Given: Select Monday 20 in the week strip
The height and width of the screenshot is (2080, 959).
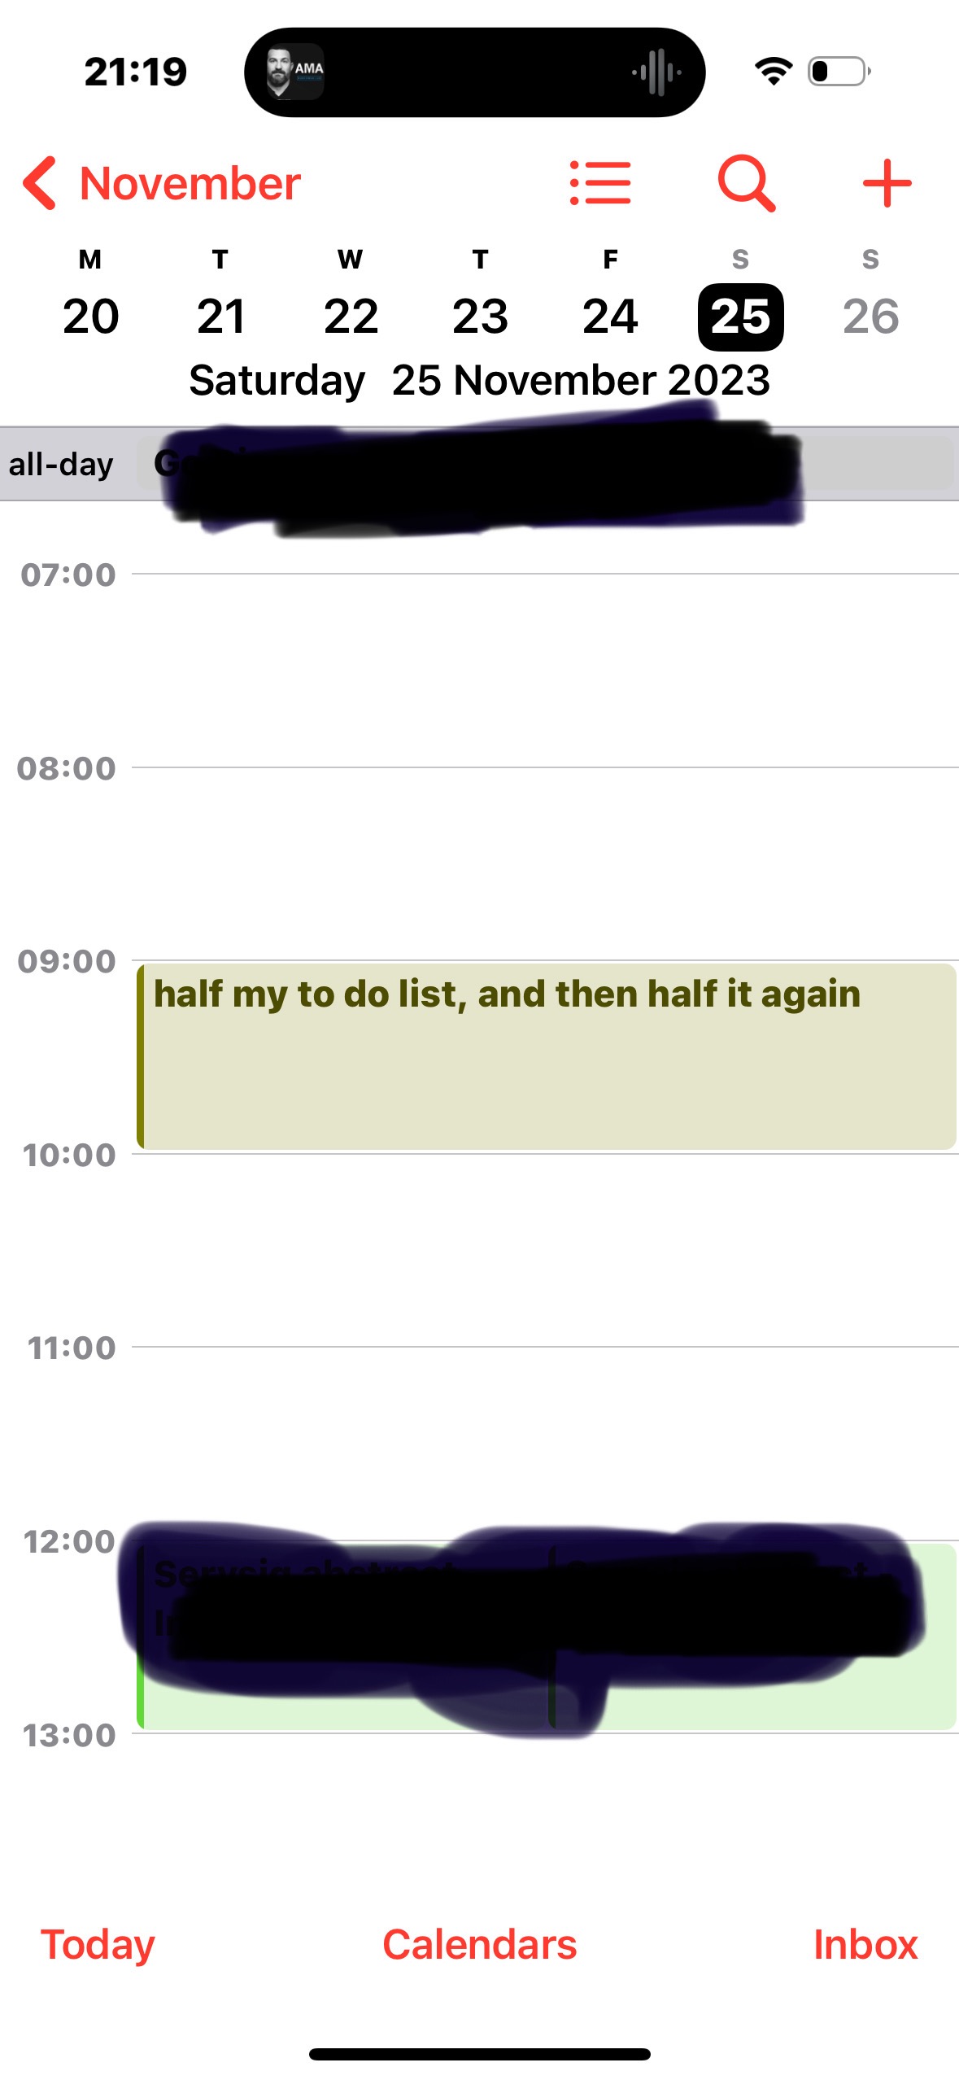Looking at the screenshot, I should (90, 316).
